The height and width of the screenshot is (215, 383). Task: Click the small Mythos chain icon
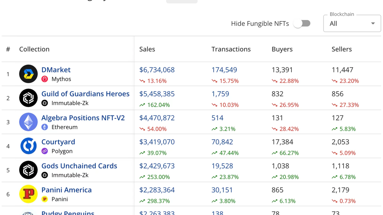click(45, 79)
